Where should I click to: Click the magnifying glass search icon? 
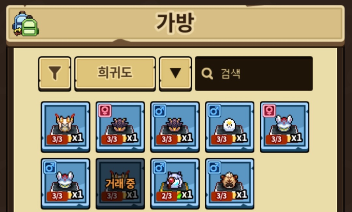[x=207, y=73]
